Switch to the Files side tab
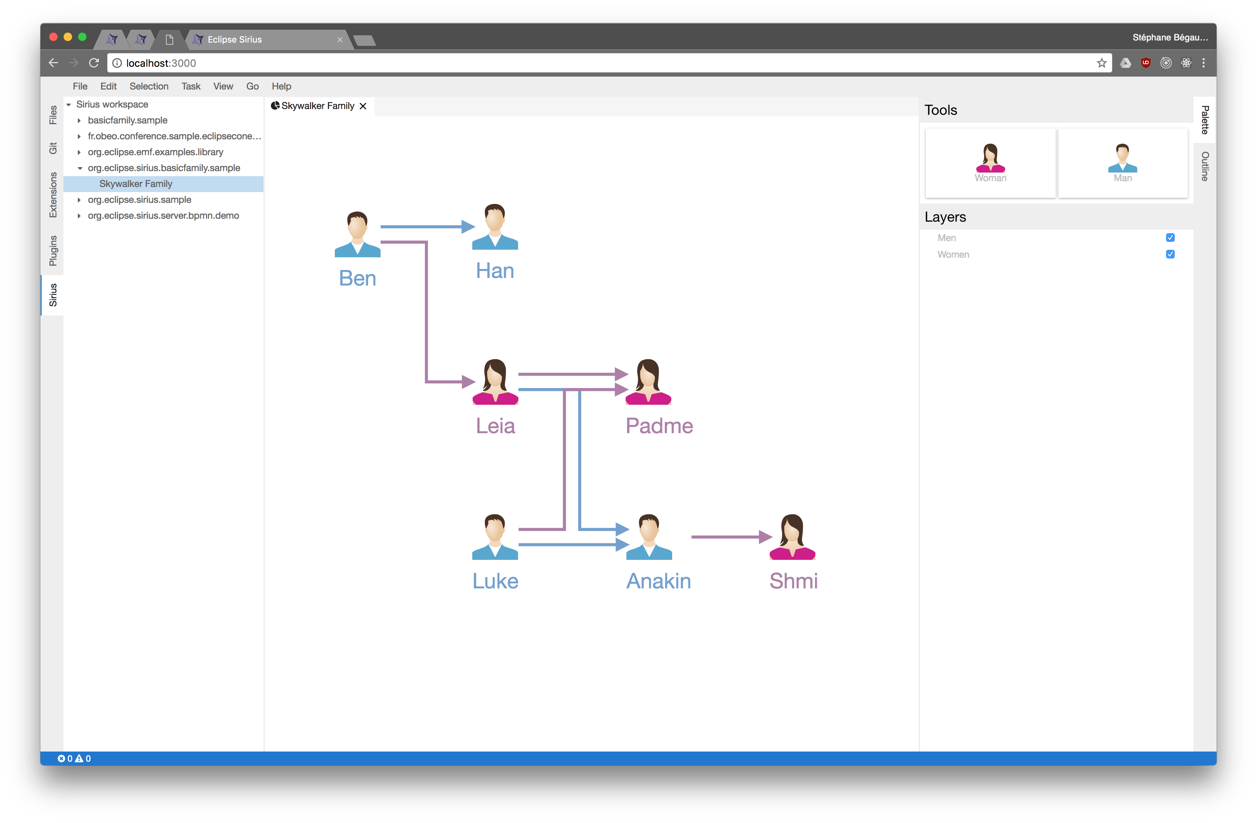This screenshot has width=1257, height=823. tap(53, 115)
